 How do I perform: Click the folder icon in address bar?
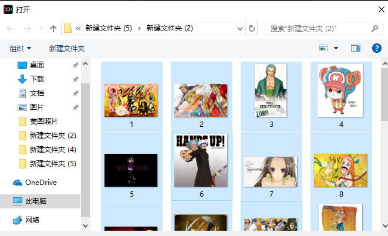[x=68, y=28]
